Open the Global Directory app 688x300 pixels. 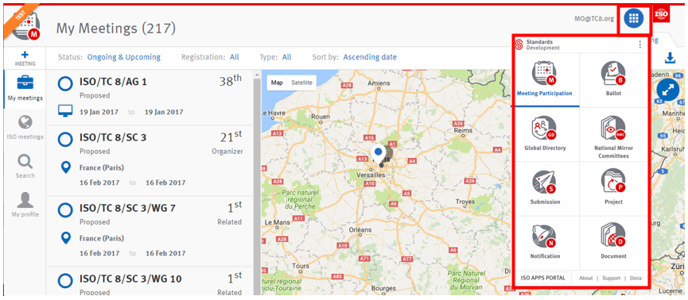(545, 129)
